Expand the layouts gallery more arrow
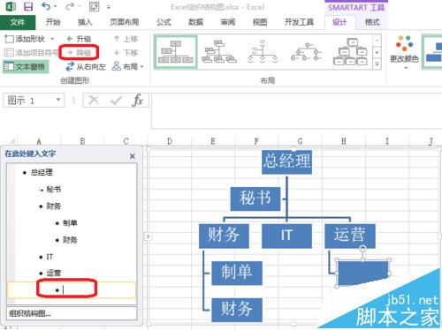The width and height of the screenshot is (442, 330). click(377, 64)
